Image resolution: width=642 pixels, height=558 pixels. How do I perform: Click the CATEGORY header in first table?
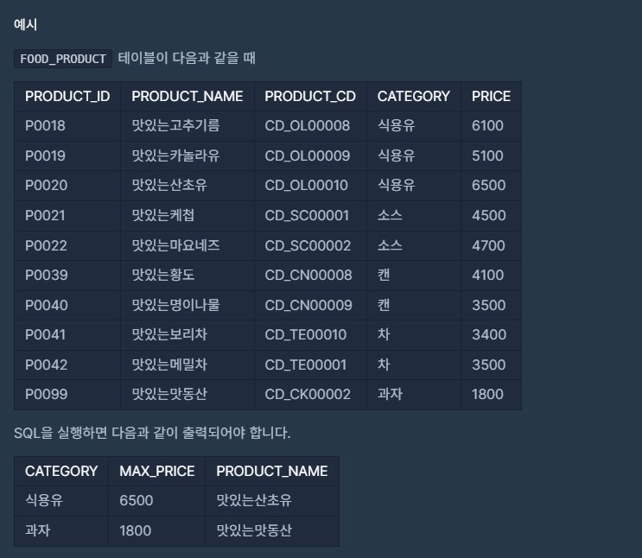coord(414,96)
